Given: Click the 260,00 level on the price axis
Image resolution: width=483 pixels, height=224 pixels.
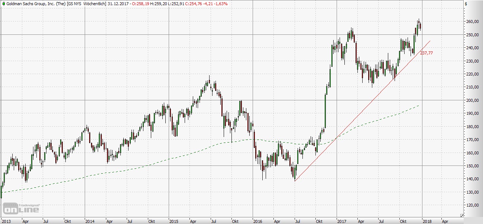Looking at the screenshot, I should click(473, 22).
